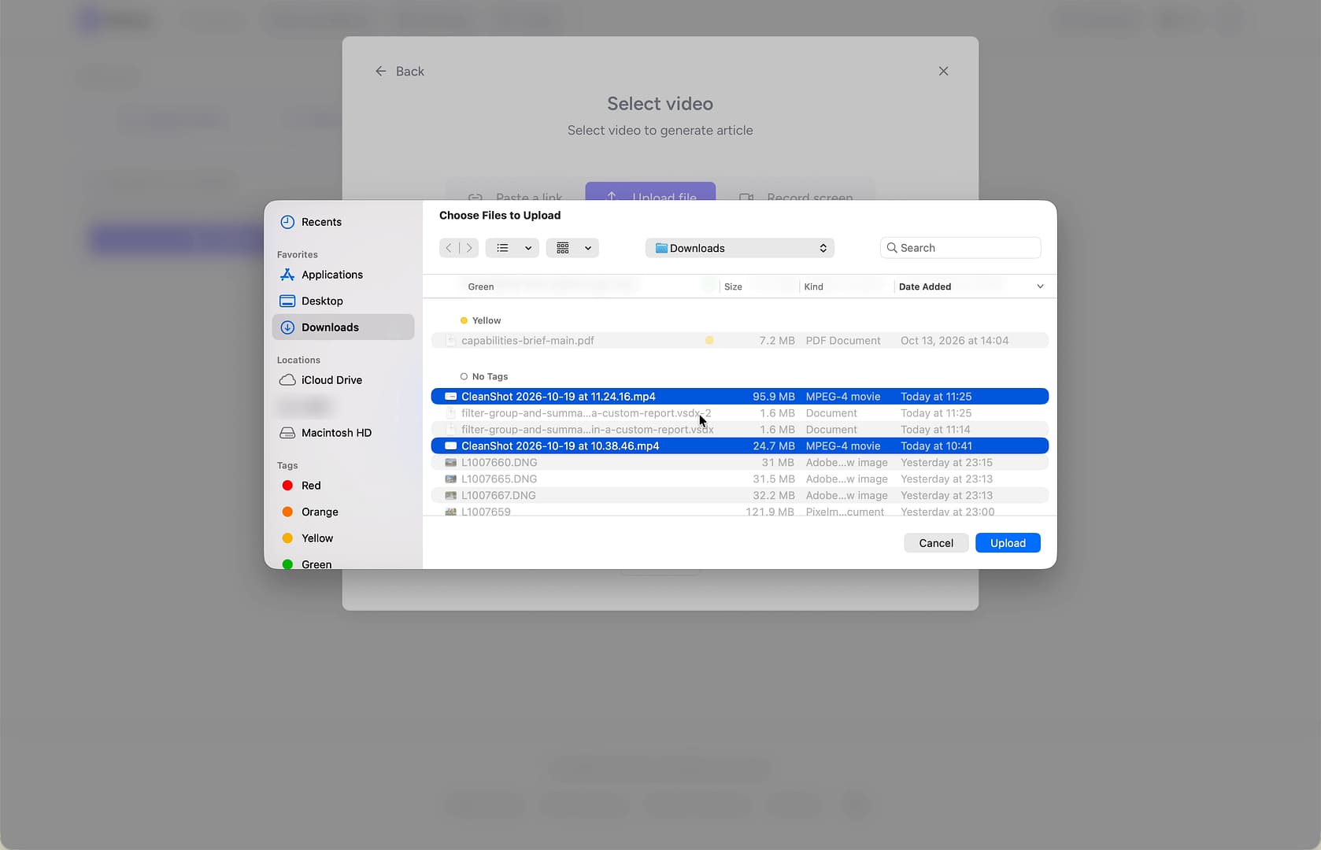Select the Applications favorites icon
Screen dimensions: 1321x850
[287, 275]
